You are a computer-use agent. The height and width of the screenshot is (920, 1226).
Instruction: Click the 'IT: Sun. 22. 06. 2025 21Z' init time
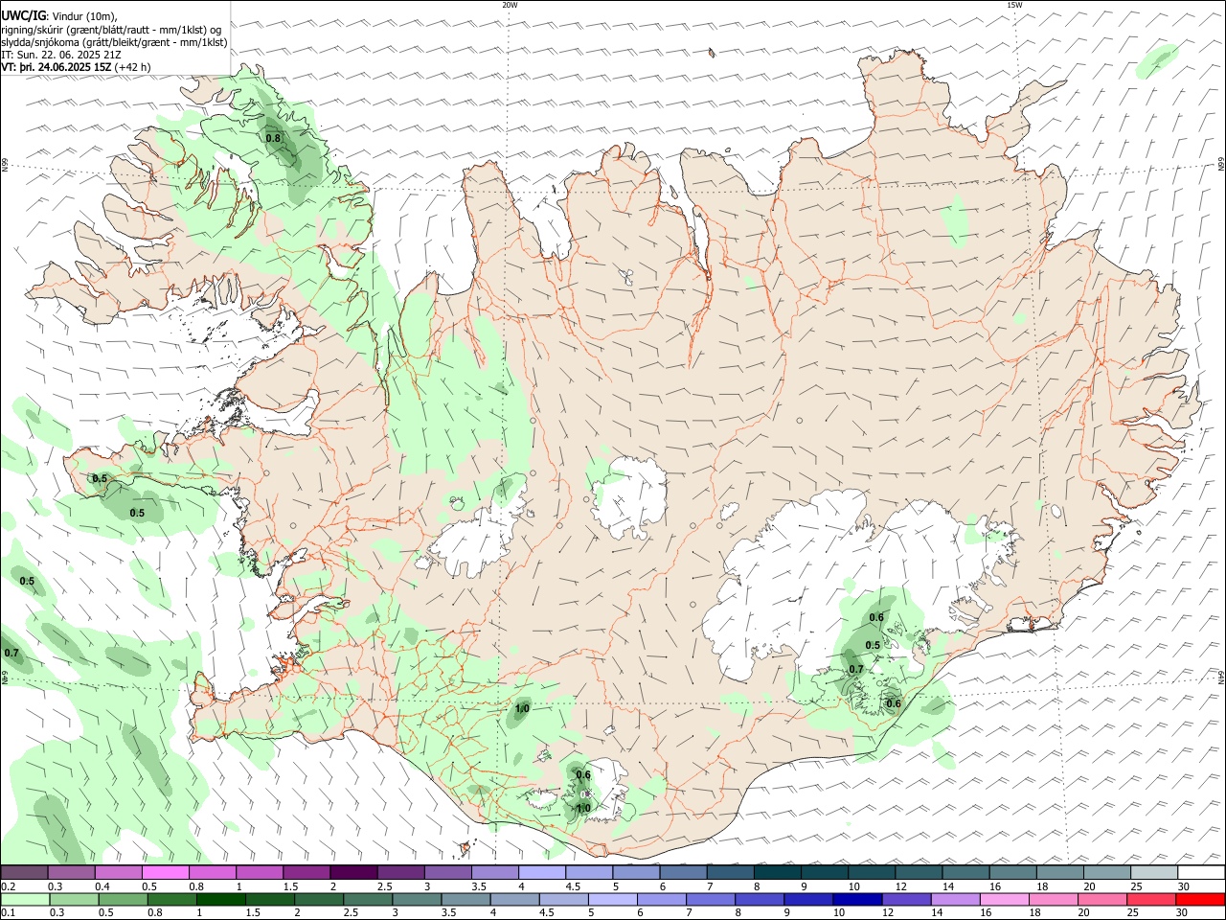[61, 55]
